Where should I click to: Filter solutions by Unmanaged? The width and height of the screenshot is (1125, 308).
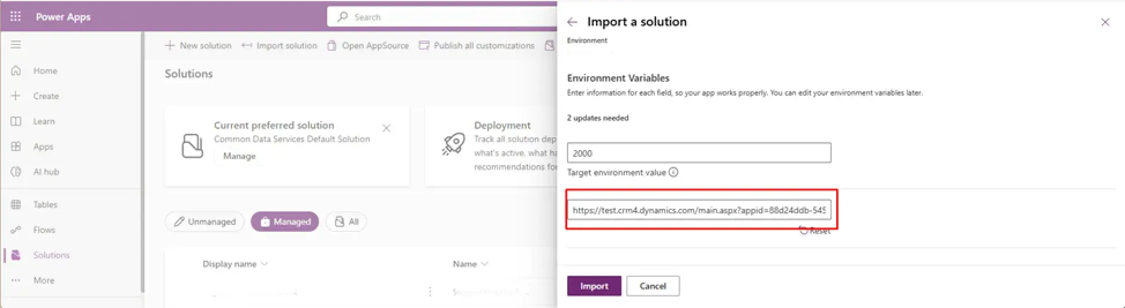204,221
